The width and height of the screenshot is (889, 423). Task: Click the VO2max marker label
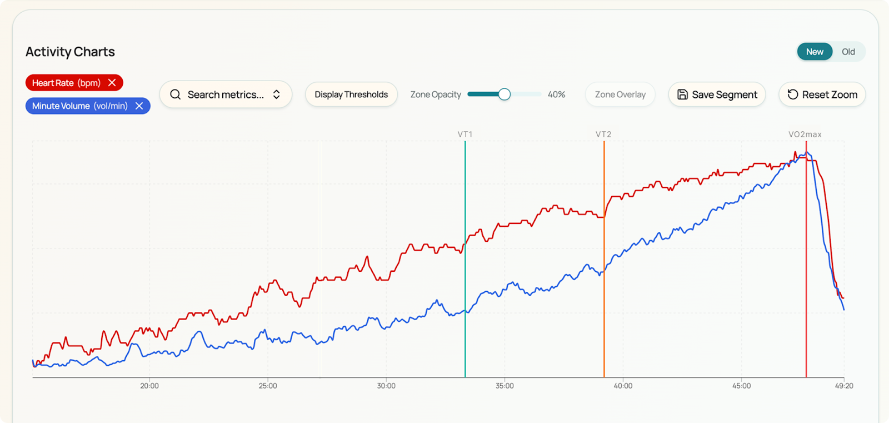(x=805, y=135)
